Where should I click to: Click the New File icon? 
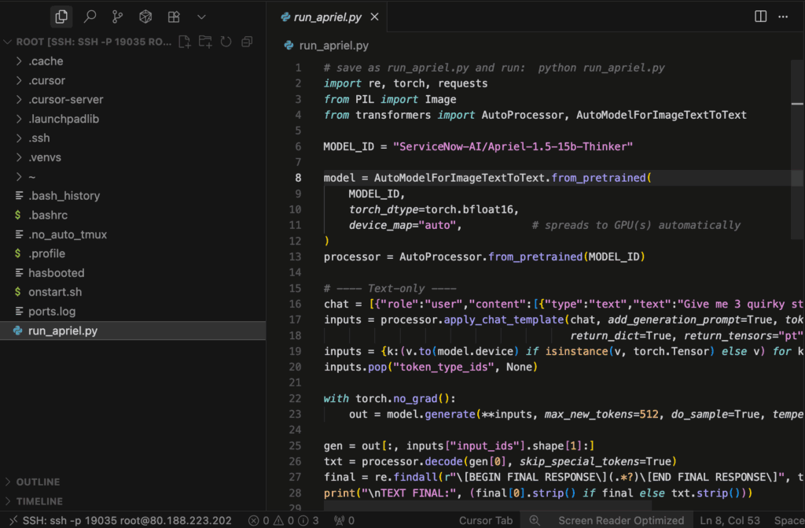click(184, 42)
